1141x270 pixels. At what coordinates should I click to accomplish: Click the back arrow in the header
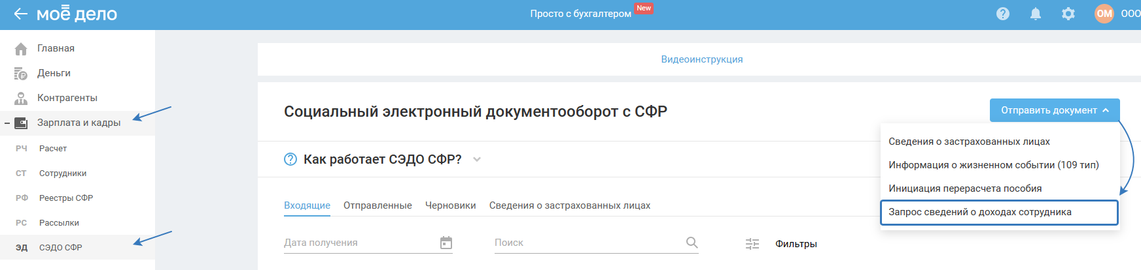pos(20,14)
